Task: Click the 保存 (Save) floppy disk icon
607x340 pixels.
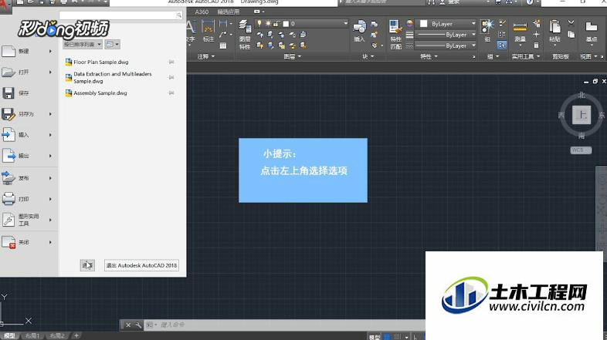Action: tap(8, 93)
